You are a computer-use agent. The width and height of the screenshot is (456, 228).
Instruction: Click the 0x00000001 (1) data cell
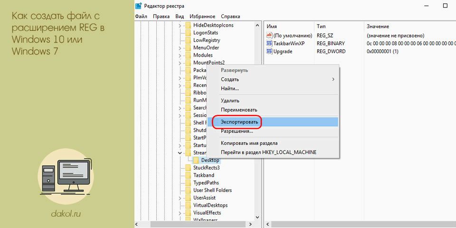(382, 51)
